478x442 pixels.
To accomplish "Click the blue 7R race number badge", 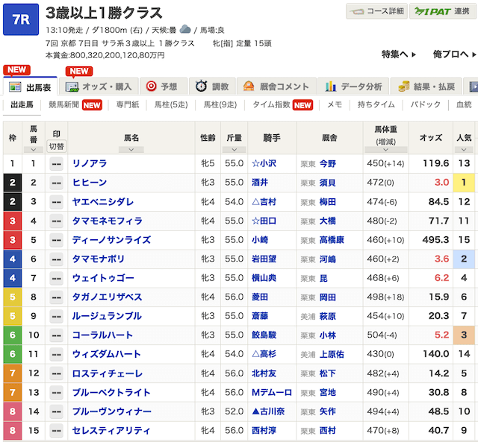I will pos(21,19).
